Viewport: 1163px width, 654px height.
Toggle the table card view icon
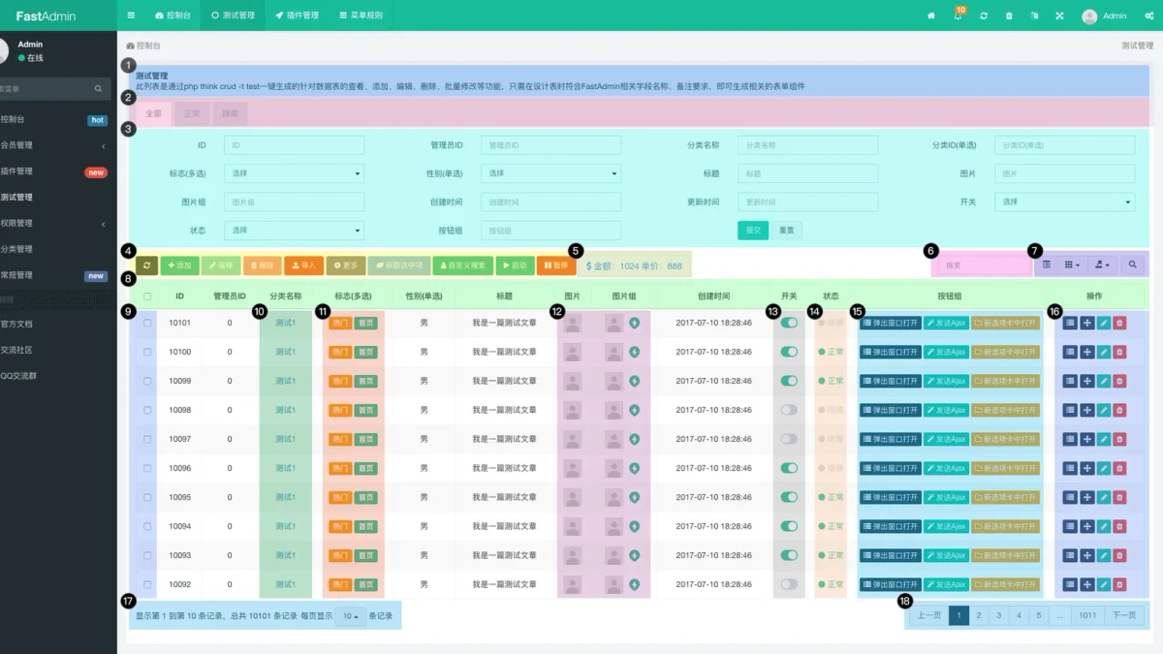[1046, 264]
